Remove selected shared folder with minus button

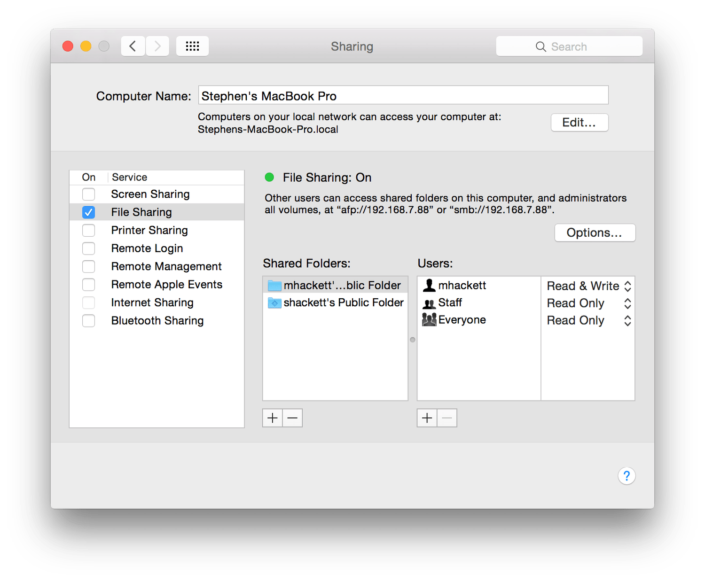(x=293, y=418)
